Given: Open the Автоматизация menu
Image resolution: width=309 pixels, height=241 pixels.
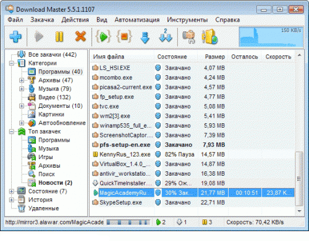Looking at the screenshot, I should coord(137,20).
